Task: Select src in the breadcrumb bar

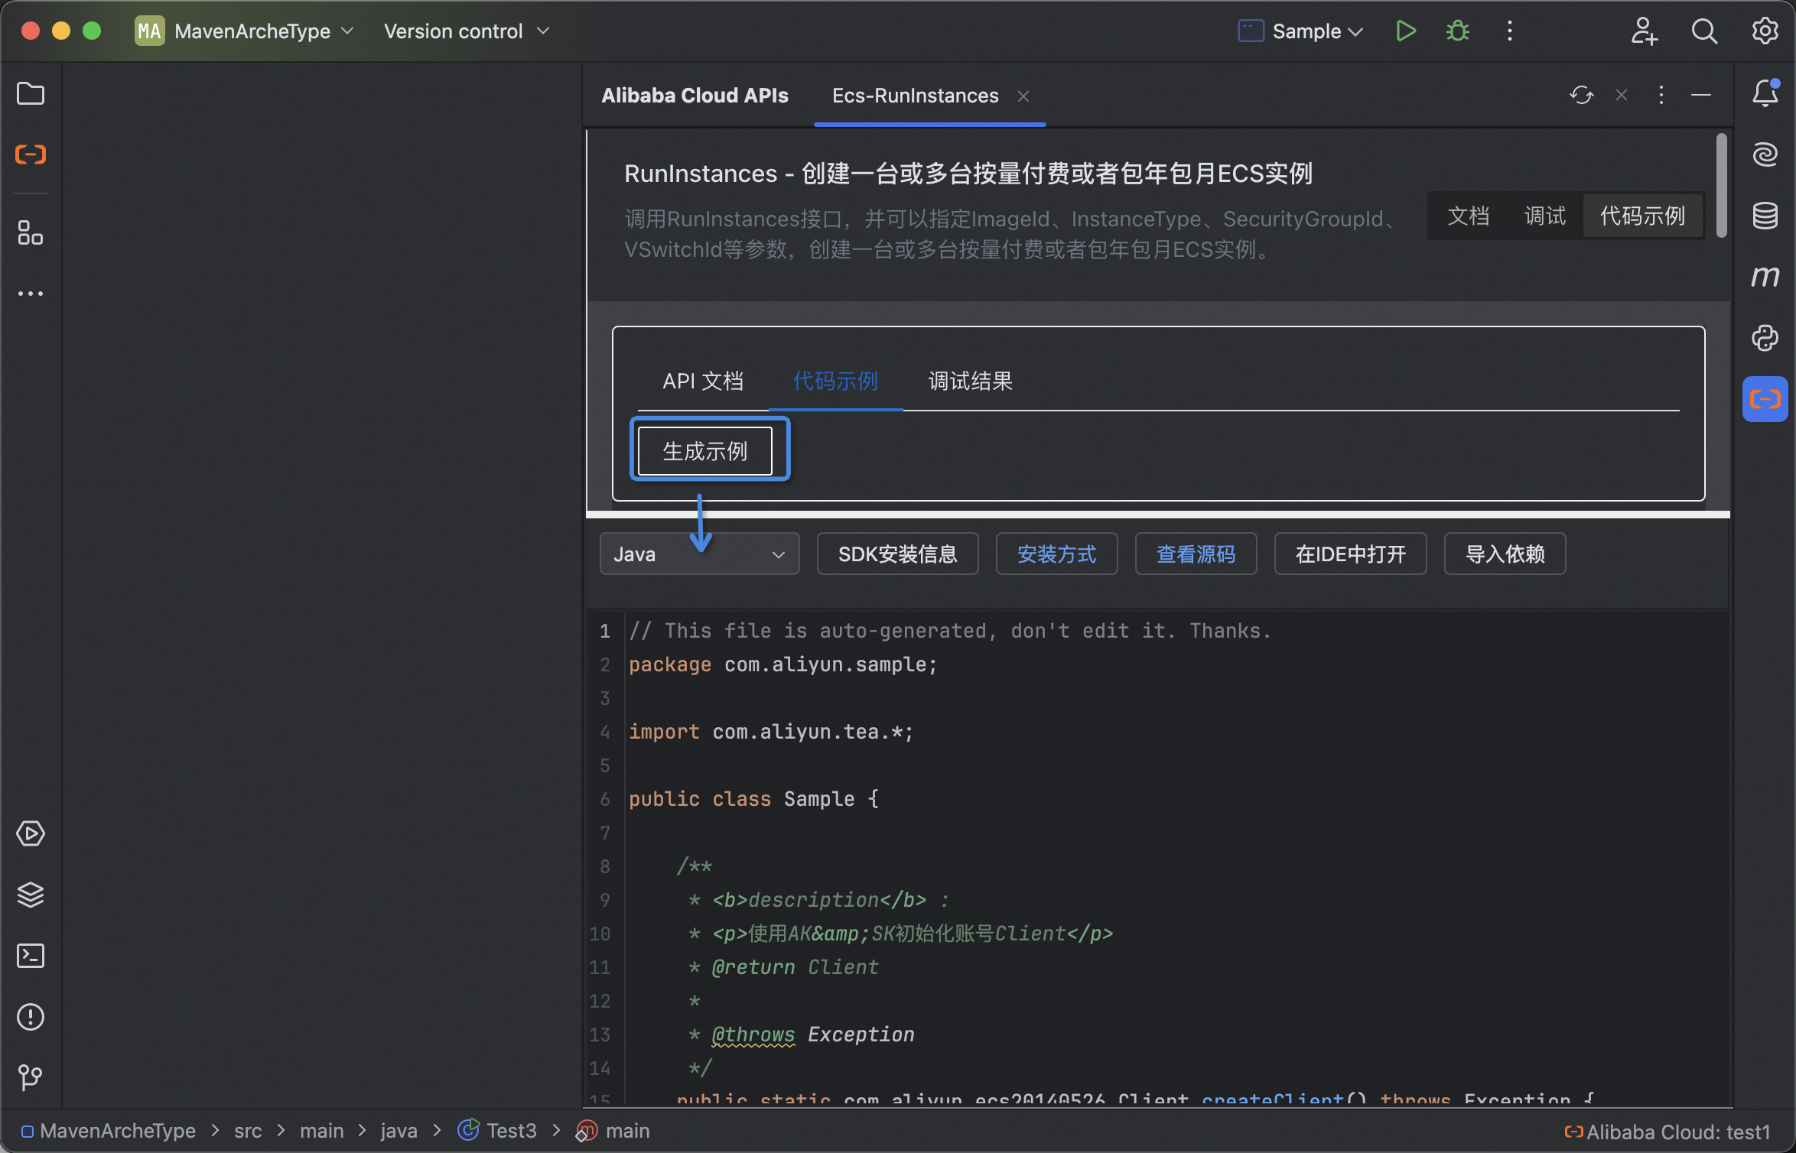Action: (x=248, y=1132)
